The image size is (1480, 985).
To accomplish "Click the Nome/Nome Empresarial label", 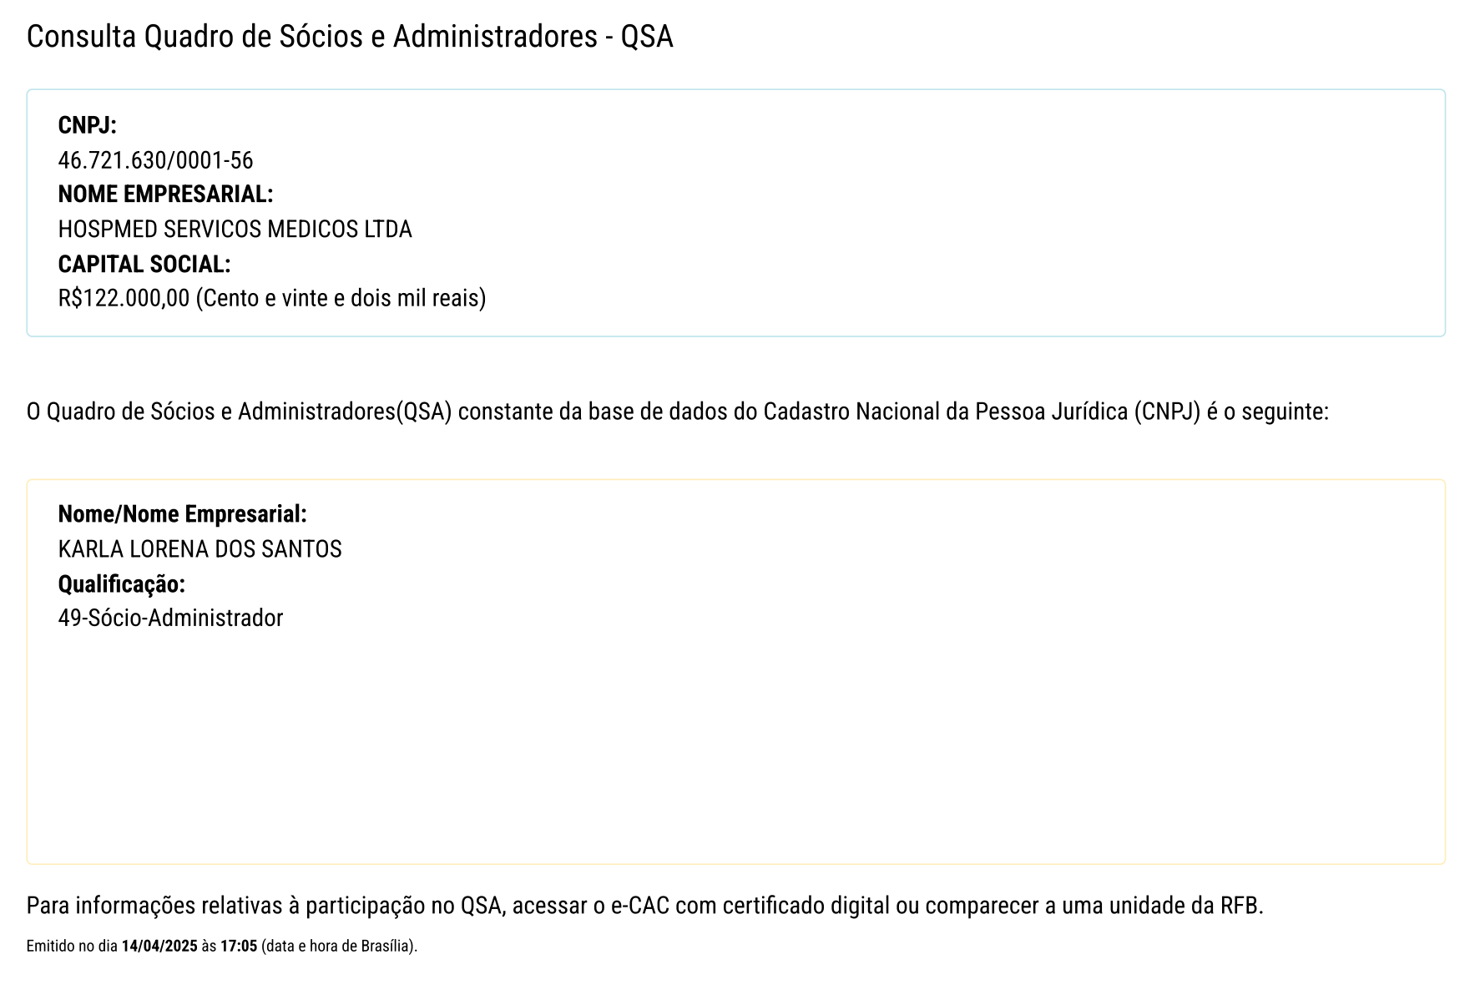I will (x=182, y=514).
